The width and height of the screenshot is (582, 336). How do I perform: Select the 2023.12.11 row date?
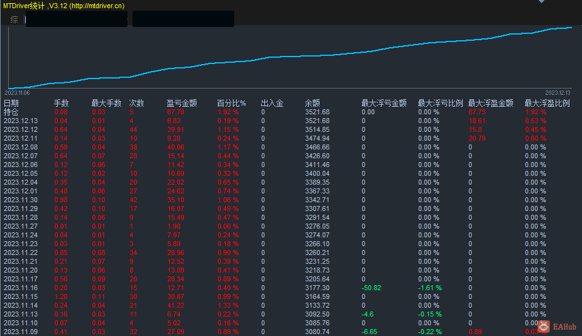21,138
